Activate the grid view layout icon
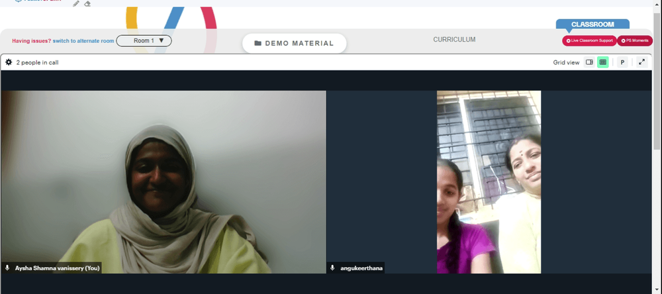 coord(603,62)
